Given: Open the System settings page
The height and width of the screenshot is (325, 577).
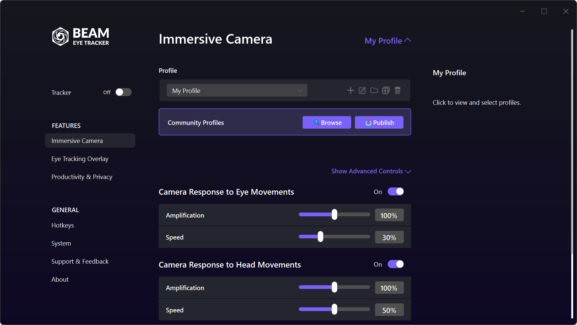Looking at the screenshot, I should [x=61, y=243].
